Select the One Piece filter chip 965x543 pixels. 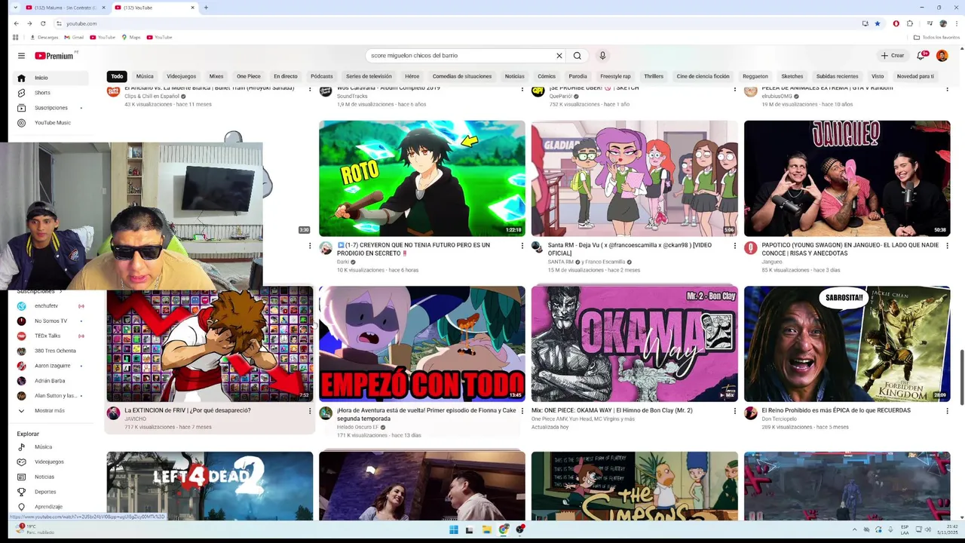click(x=249, y=76)
